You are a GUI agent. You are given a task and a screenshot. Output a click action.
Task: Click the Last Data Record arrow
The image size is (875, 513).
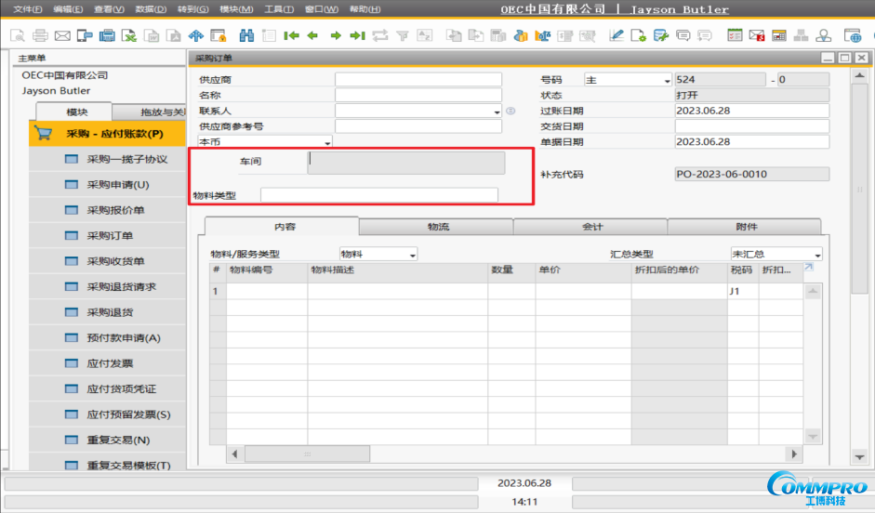pos(357,35)
